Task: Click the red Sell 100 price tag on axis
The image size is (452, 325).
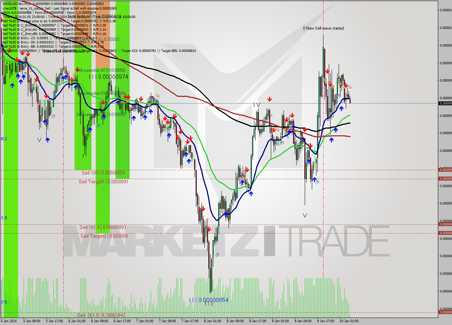Action: (x=445, y=170)
